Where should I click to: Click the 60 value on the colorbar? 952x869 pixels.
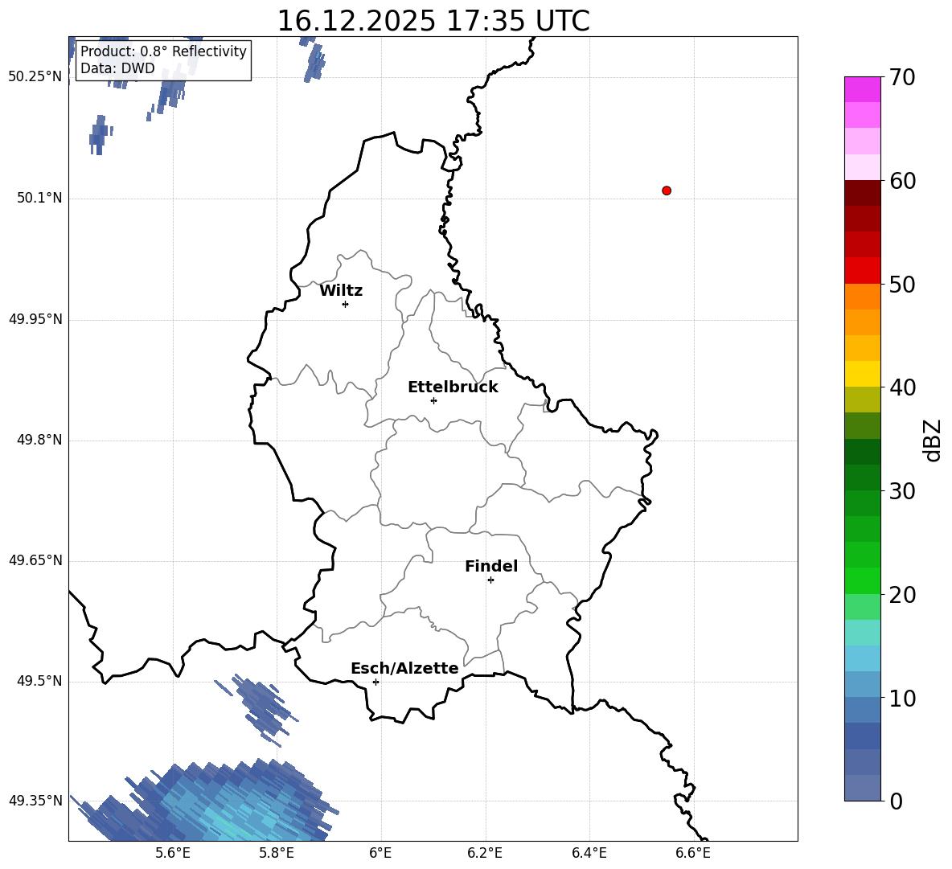[902, 181]
